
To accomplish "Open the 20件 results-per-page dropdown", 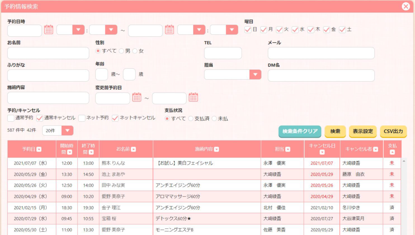I will tap(67, 130).
